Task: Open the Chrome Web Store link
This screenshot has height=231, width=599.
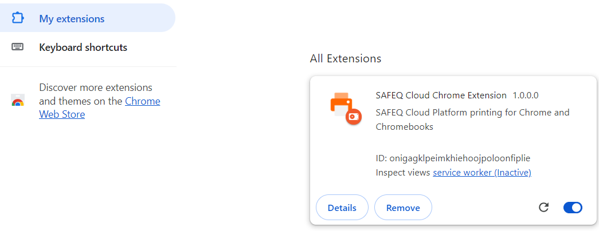Action: 142,102
